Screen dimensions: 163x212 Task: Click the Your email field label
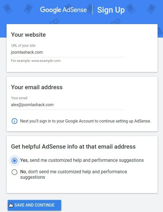19,98
